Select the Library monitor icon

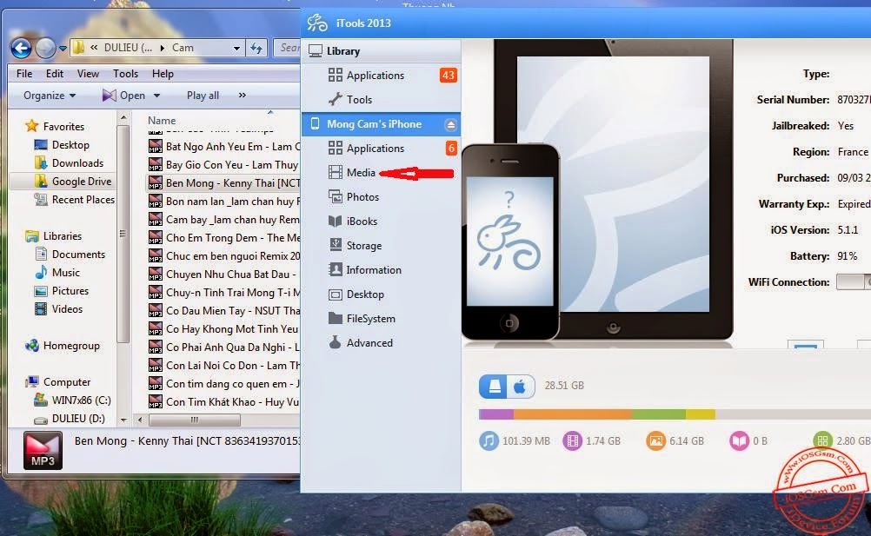pyautogui.click(x=316, y=51)
